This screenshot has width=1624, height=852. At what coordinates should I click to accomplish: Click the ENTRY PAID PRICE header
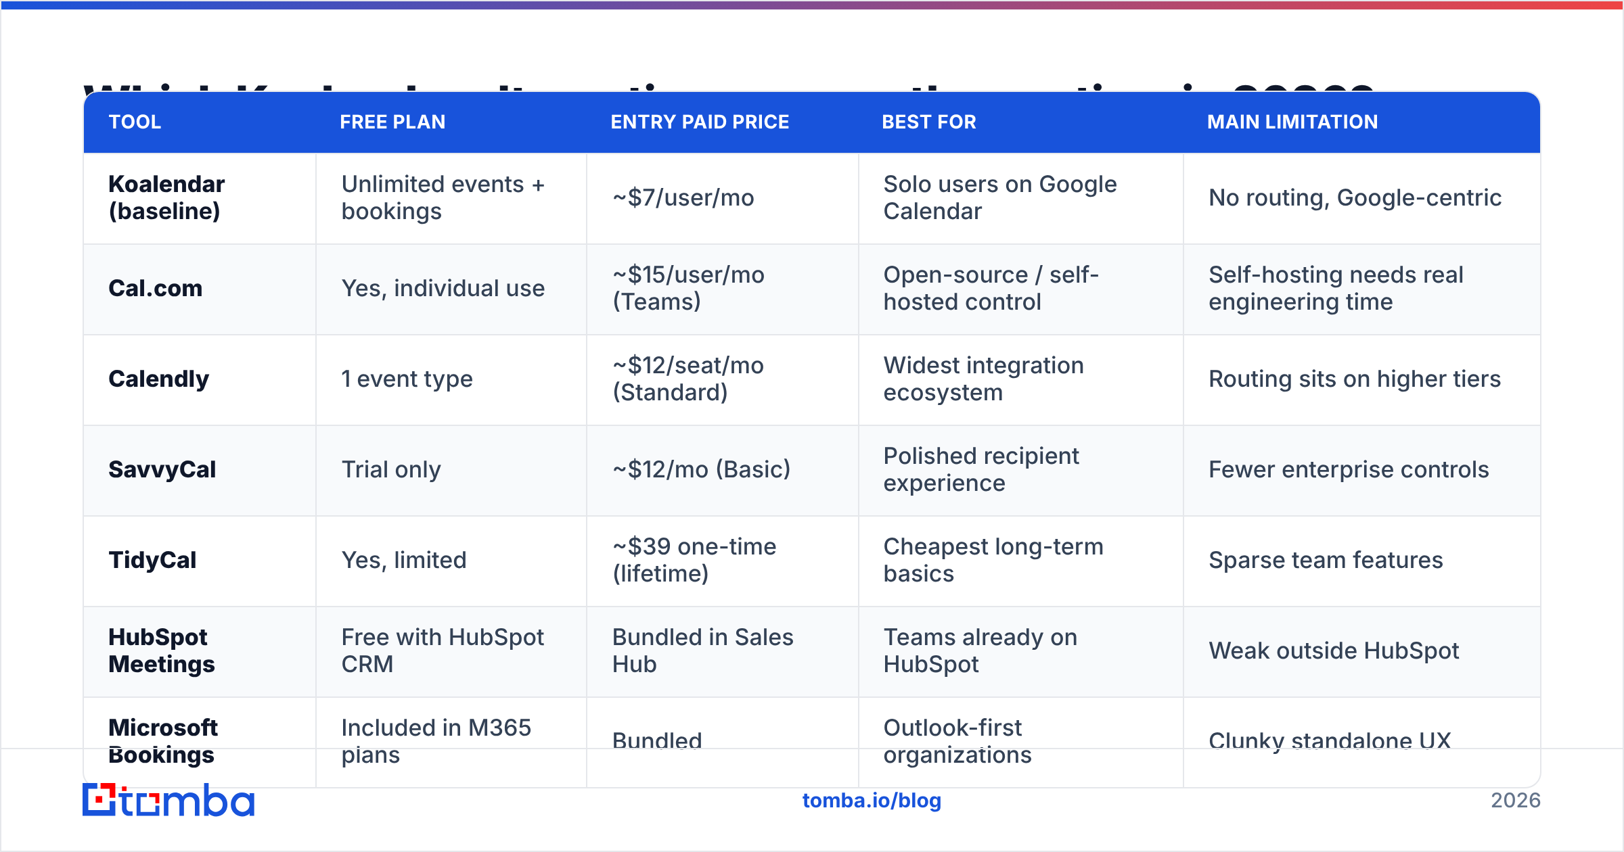[700, 122]
